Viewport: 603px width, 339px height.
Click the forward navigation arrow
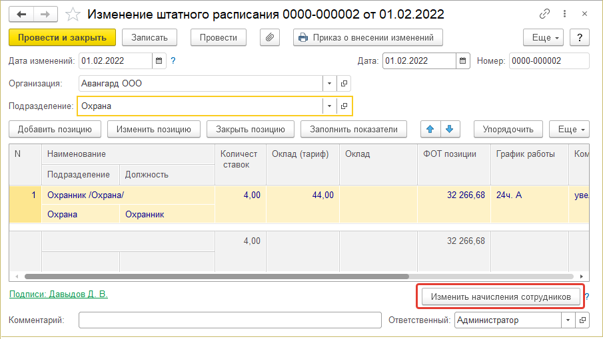(45, 14)
